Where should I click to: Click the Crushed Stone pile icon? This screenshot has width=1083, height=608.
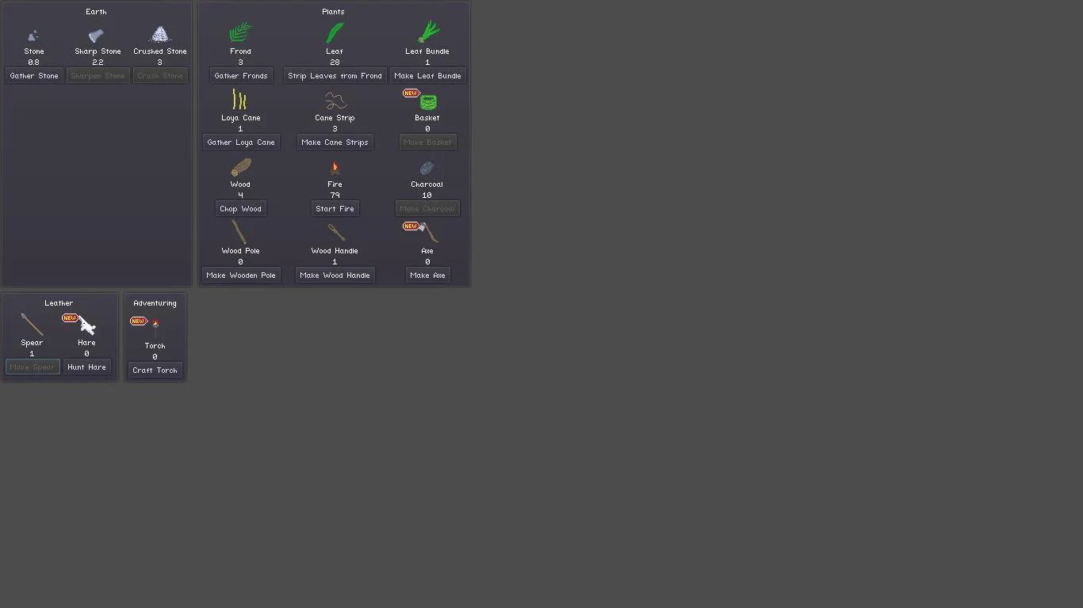[x=160, y=34]
